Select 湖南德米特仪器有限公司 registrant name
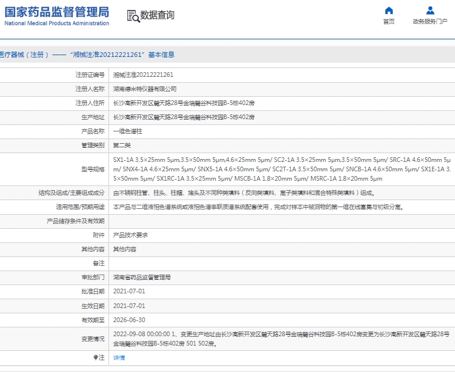 (x=145, y=89)
